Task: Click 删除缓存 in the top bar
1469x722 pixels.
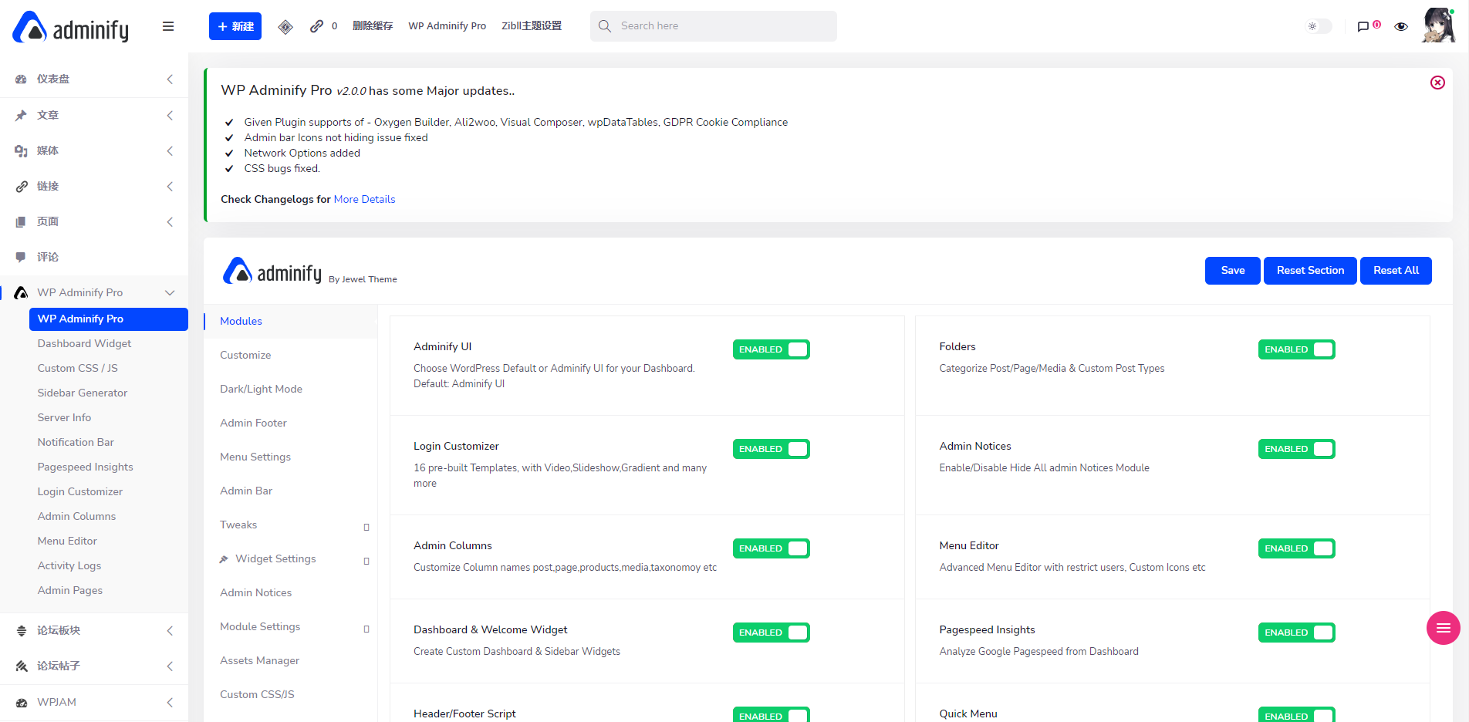Action: [x=373, y=26]
